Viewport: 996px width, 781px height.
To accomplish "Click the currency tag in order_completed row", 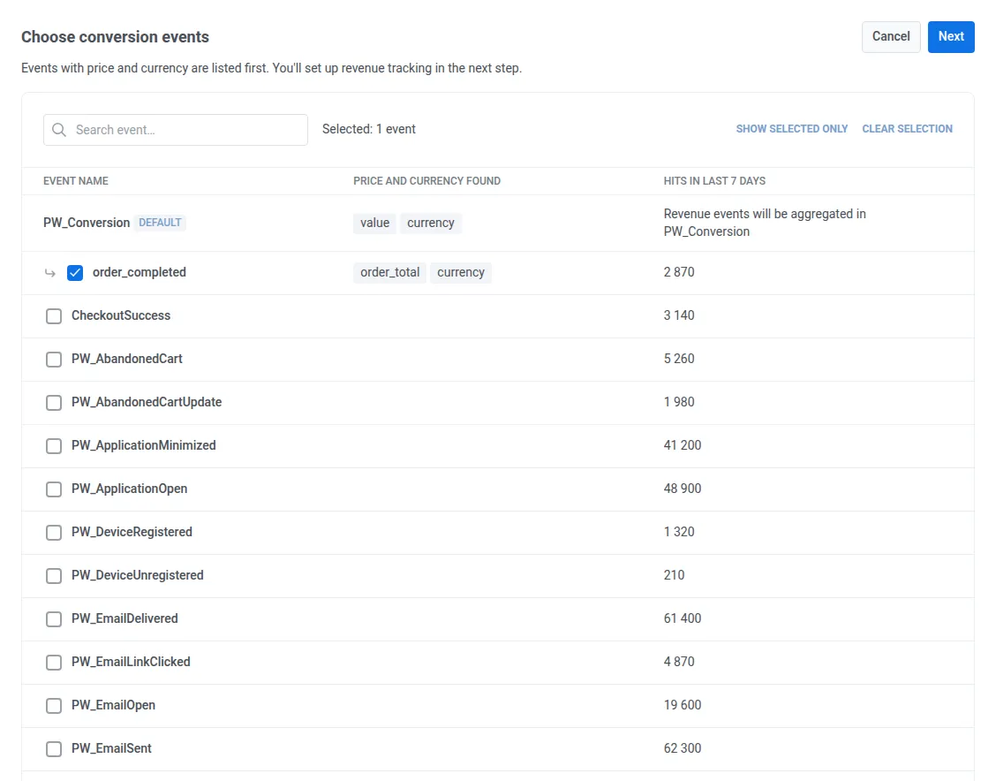I will (461, 273).
